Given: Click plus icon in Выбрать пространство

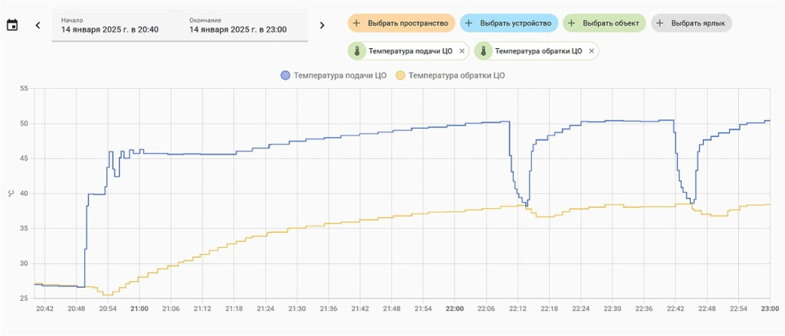Looking at the screenshot, I should pos(356,23).
